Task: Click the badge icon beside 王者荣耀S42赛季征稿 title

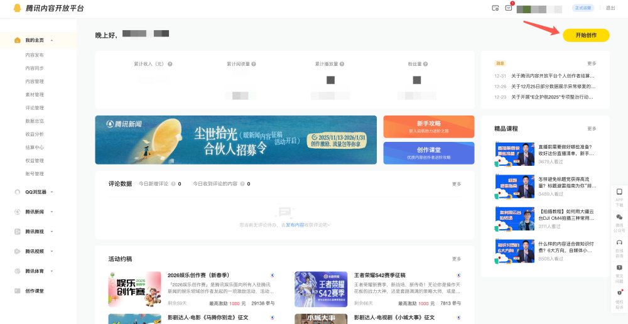Action: tap(458, 275)
